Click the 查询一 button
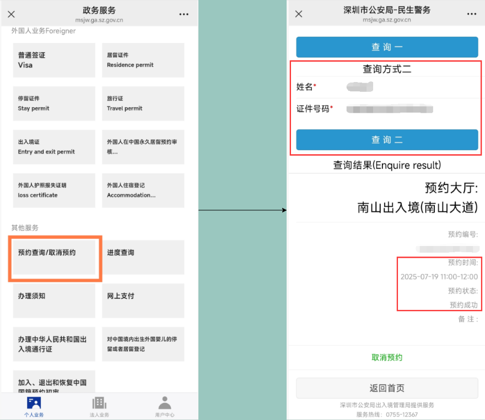The width and height of the screenshot is (485, 420). (387, 47)
